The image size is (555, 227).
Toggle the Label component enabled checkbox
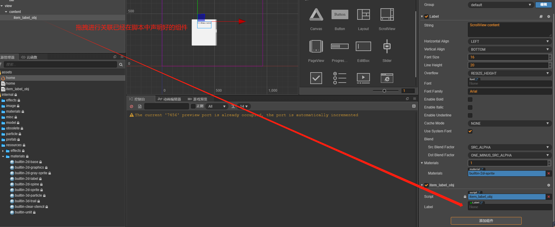426,17
